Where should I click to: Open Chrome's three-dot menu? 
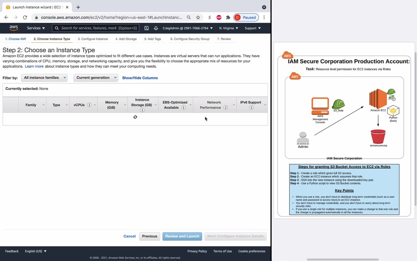coord(264,17)
